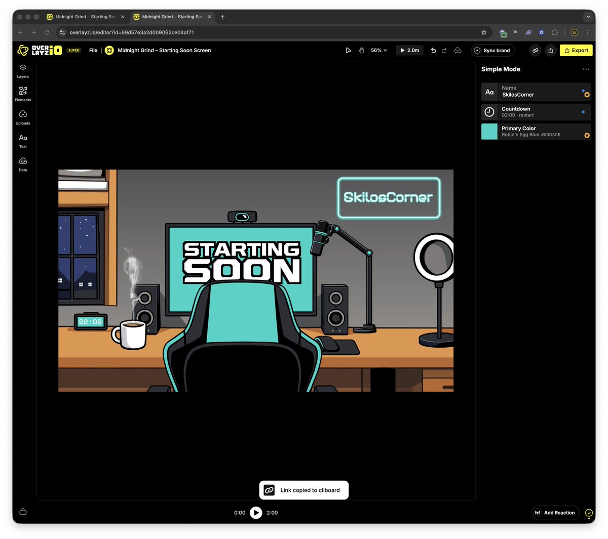The height and width of the screenshot is (539, 608).
Task: Reload the browser page
Action: [47, 32]
